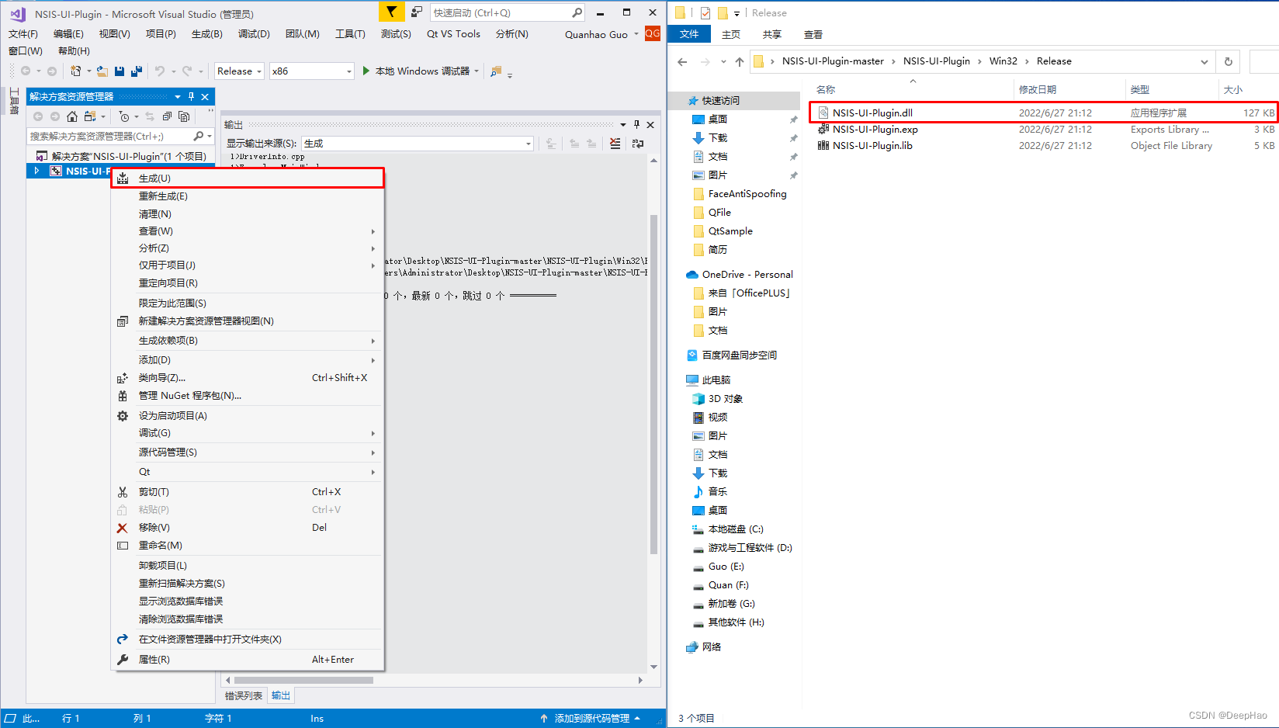Click the New Project toolbar icon
The height and width of the screenshot is (728, 1279).
click(x=75, y=71)
